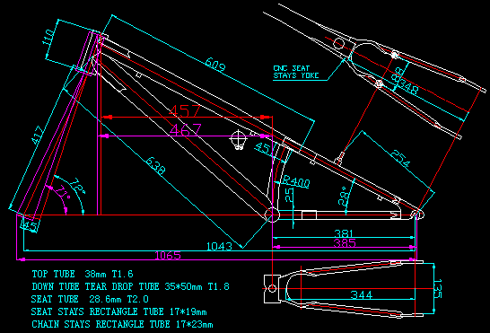Click the 72° angle annotation
The height and width of the screenshot is (333, 490).
pos(77,185)
